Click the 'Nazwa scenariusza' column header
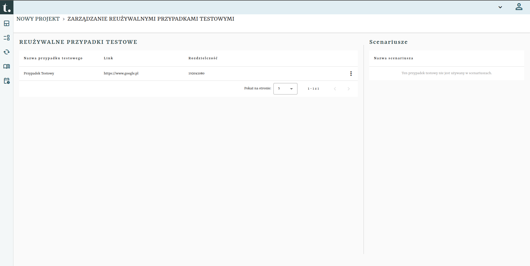 394,58
